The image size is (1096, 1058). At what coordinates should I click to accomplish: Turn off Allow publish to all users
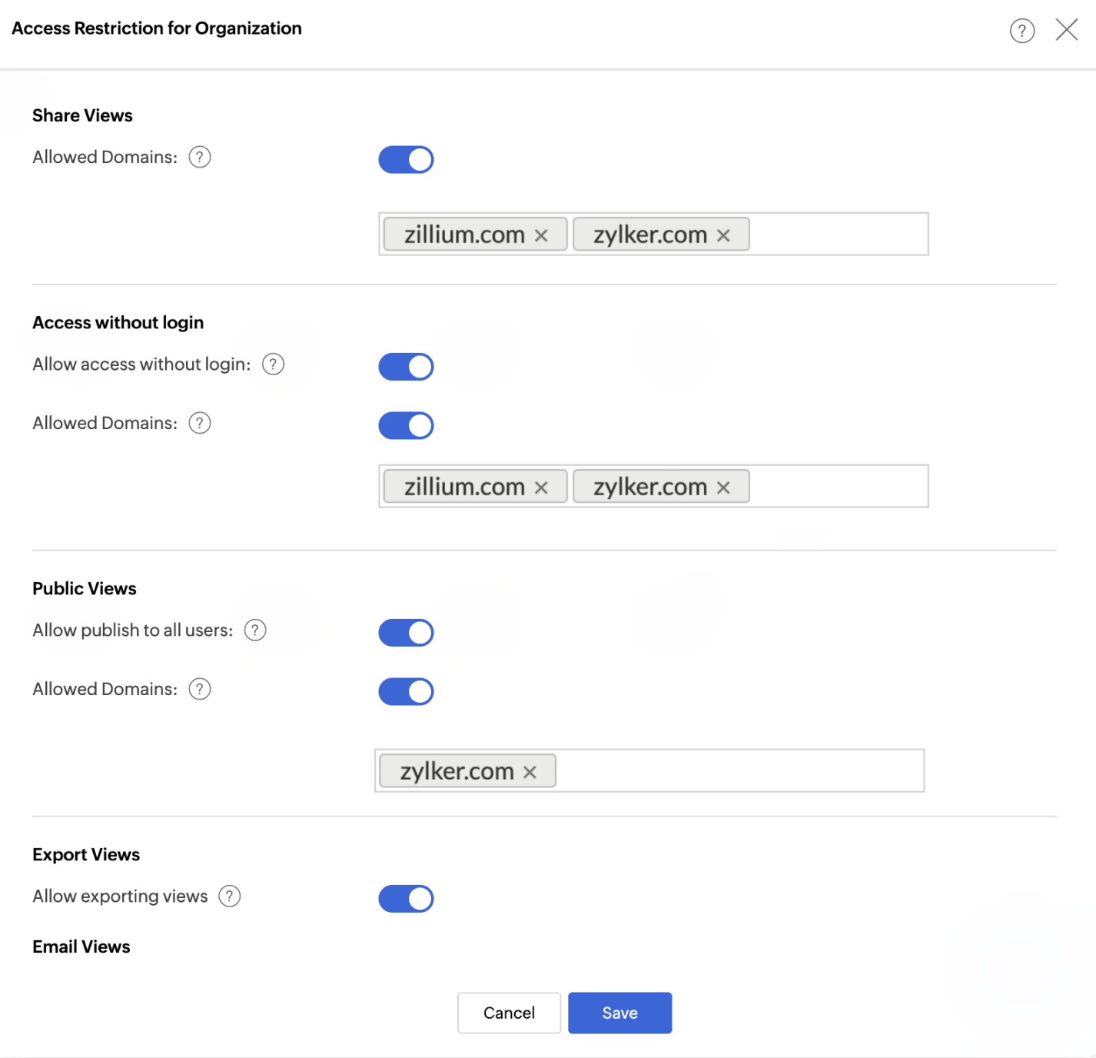pos(406,633)
